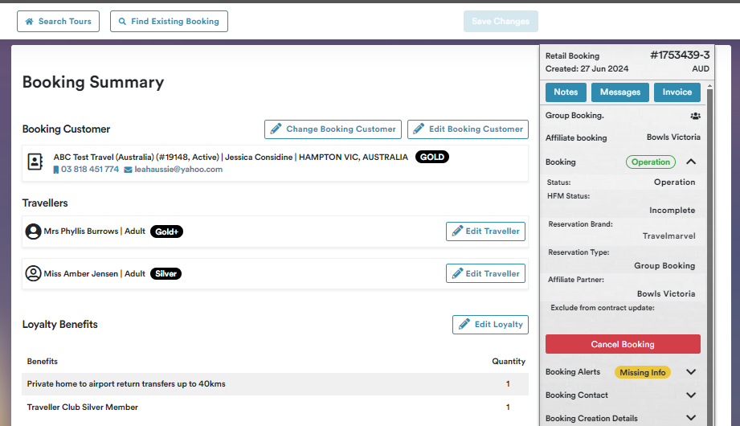Click the Incomplete HFM status value
The width and height of the screenshot is (740, 426).
672,210
